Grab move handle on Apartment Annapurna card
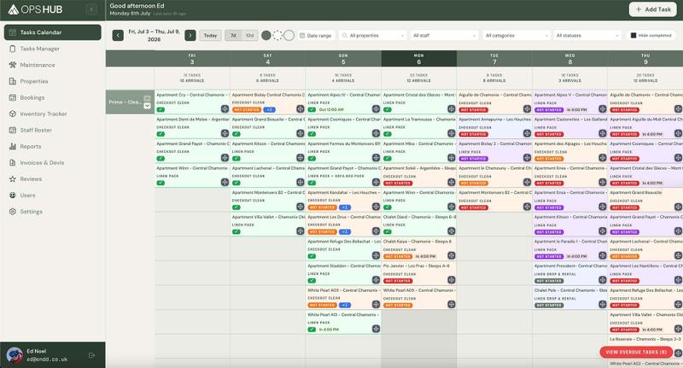Screen dimensions: 683x368 click(527, 133)
